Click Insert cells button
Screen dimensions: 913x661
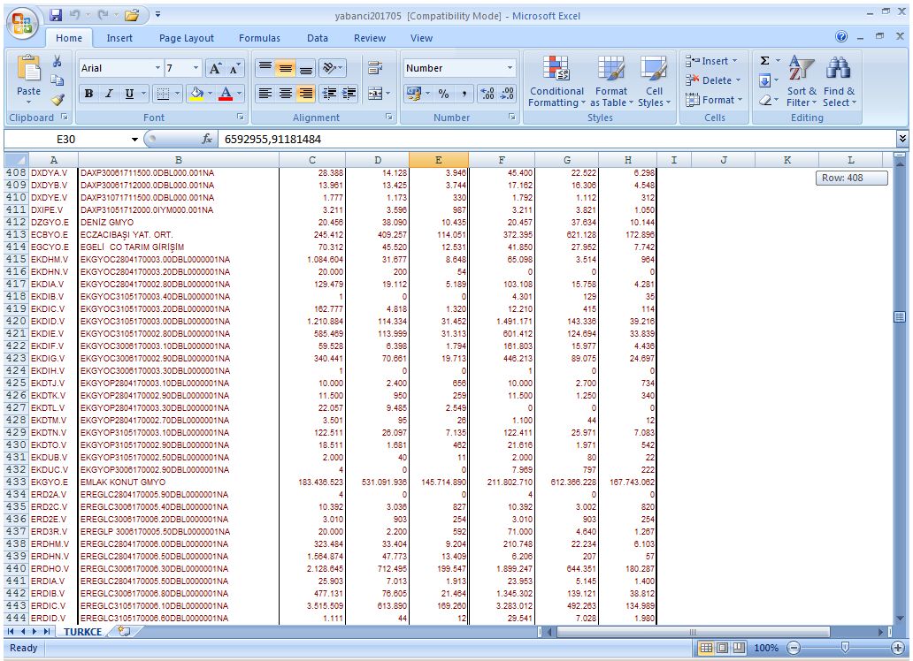tap(711, 61)
